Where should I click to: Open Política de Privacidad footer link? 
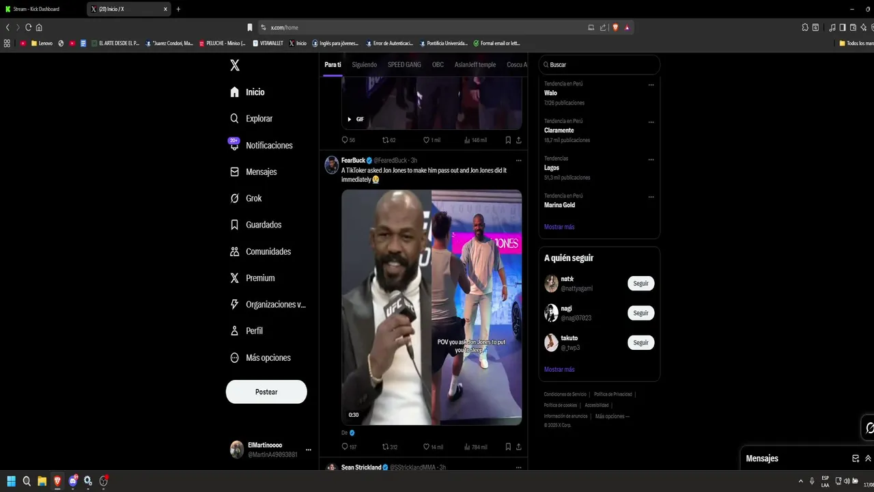[612, 394]
